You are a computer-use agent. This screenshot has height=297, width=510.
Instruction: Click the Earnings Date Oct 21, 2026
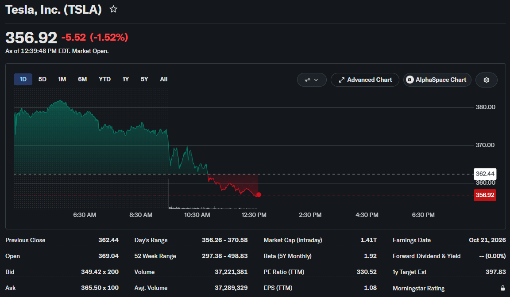tap(487, 240)
